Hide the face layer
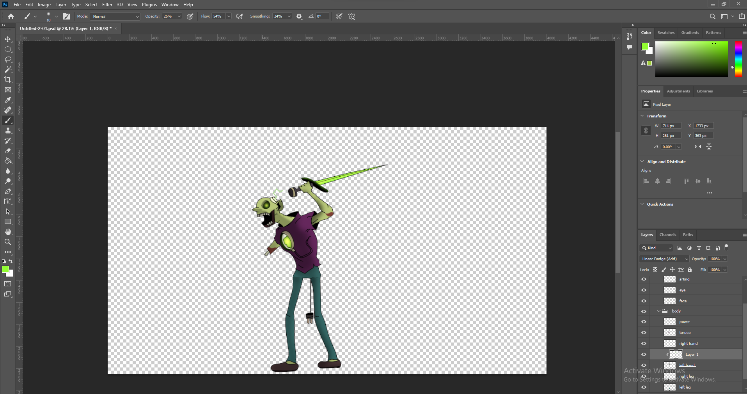The width and height of the screenshot is (747, 394). click(644, 301)
